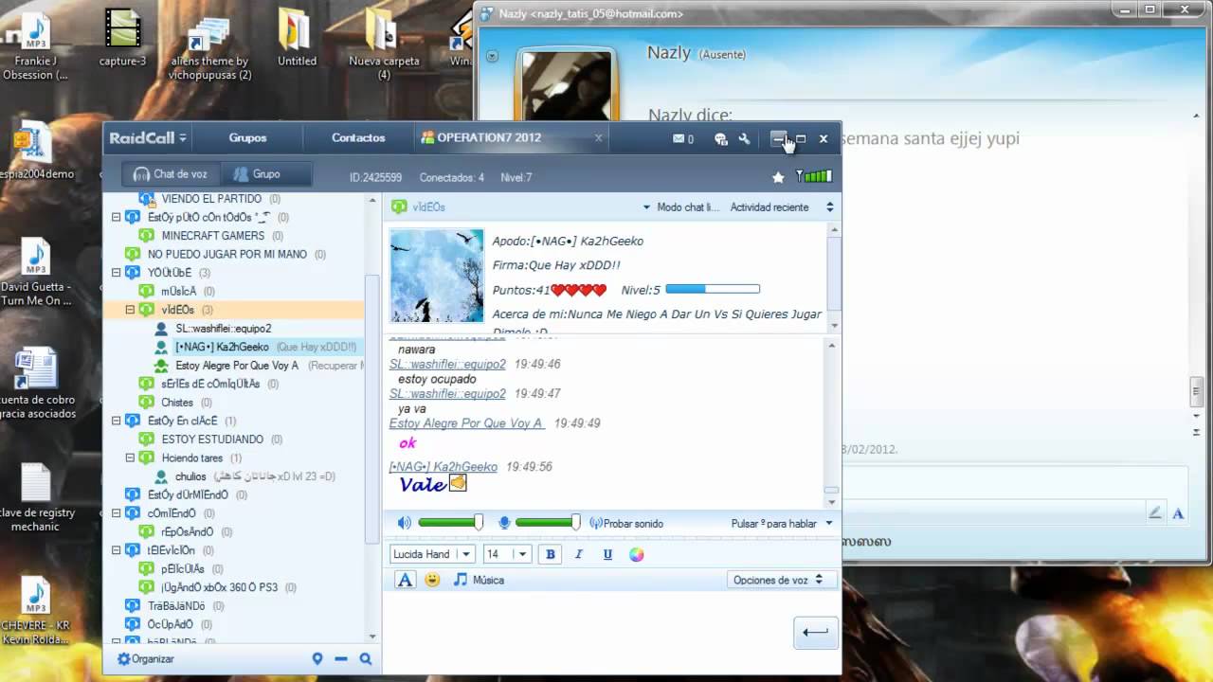Mute the microphone icon
This screenshot has height=682, width=1213.
point(505,523)
